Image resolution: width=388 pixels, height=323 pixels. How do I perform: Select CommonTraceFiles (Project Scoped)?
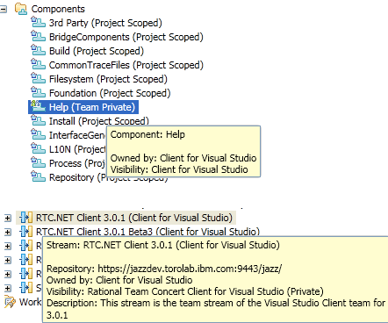(x=126, y=65)
